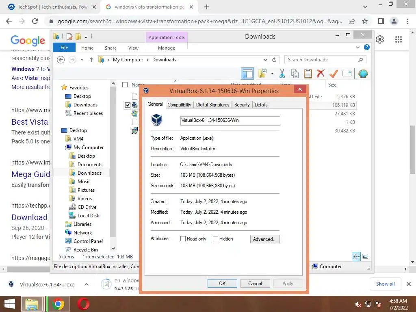Click the Advanced... attributes button
Viewport: 416px width, 312px height.
[x=265, y=239]
